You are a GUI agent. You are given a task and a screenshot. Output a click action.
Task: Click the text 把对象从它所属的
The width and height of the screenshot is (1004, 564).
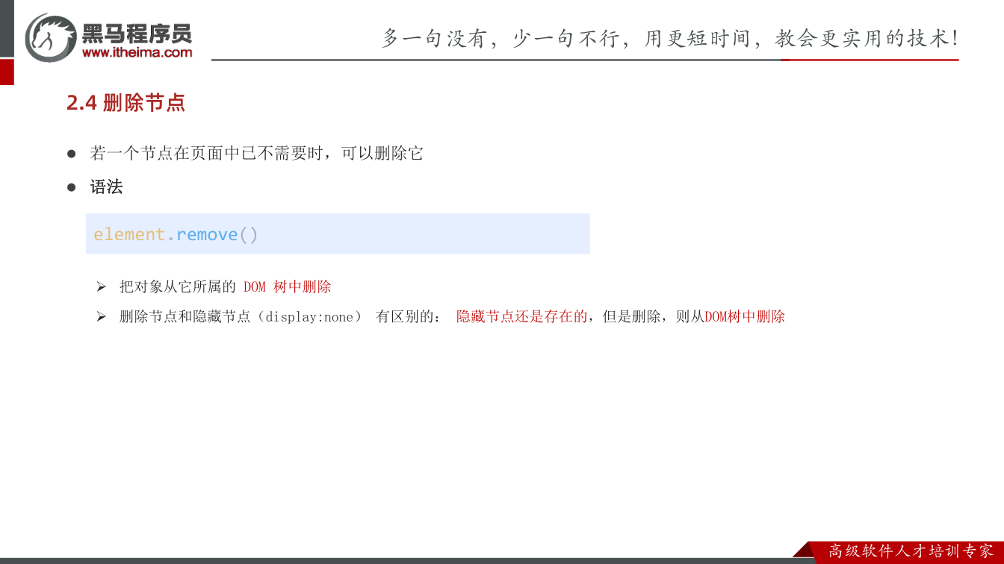tap(178, 286)
